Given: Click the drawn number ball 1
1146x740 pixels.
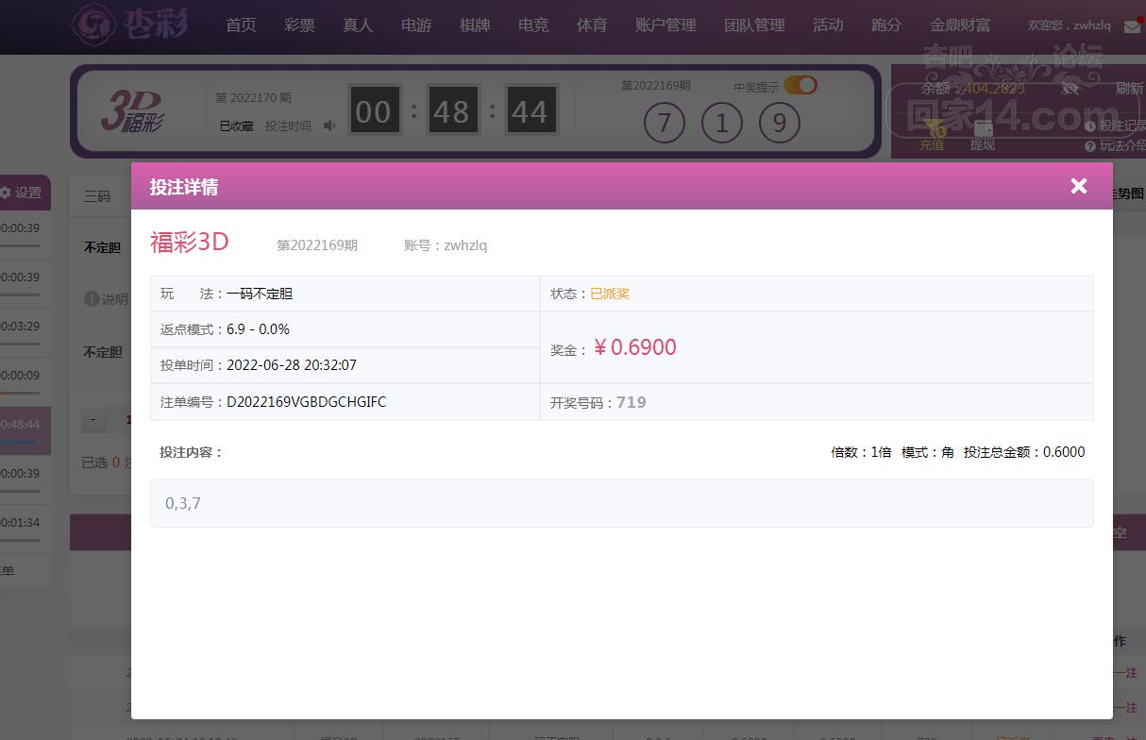Looking at the screenshot, I should click(722, 124).
